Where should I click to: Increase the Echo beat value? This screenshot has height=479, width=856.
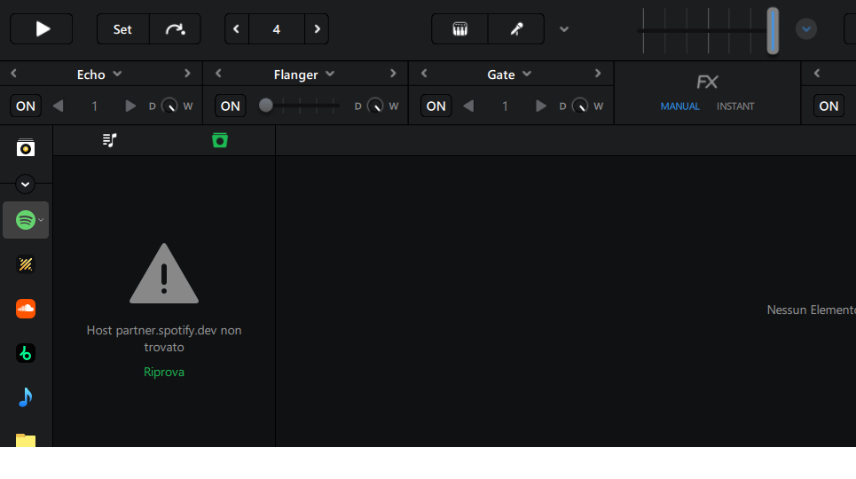130,106
